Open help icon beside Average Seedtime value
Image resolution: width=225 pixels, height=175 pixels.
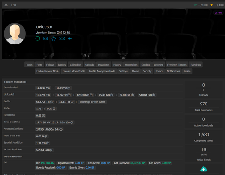point(61,129)
